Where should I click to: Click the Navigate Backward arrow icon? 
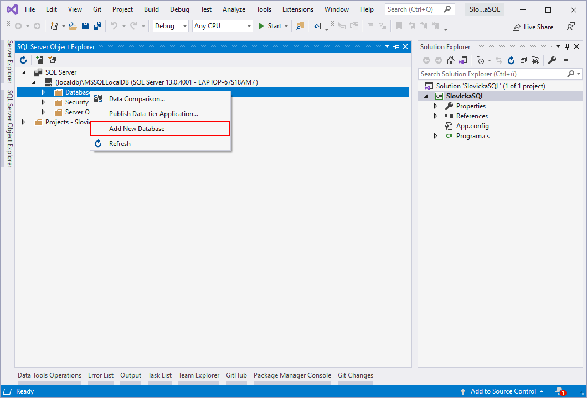(18, 26)
